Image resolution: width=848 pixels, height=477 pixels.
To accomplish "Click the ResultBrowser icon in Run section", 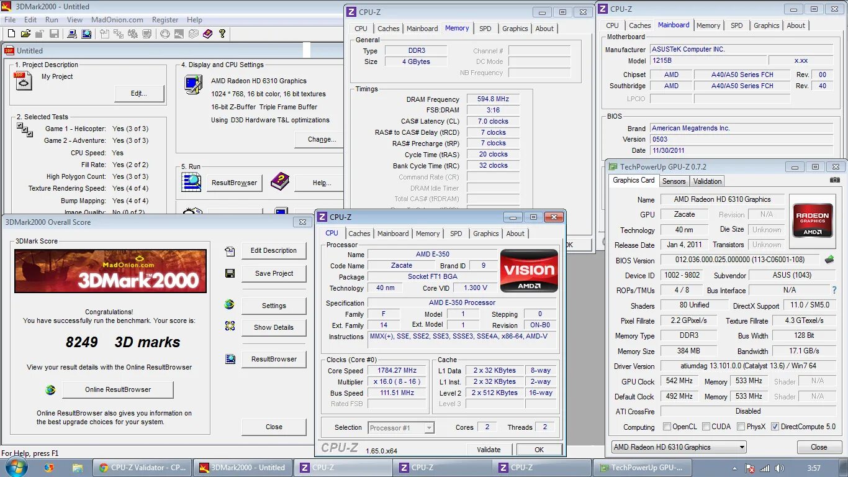I will [191, 182].
